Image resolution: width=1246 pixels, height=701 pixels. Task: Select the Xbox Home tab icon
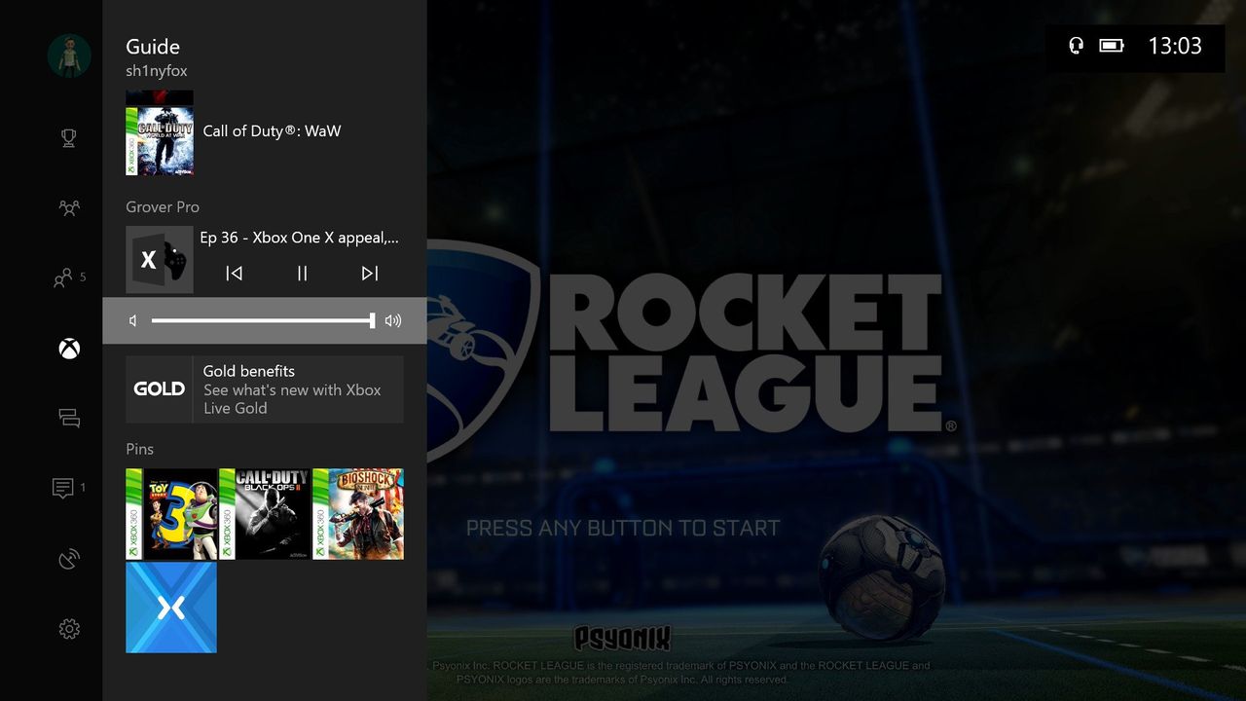pyautogui.click(x=69, y=349)
